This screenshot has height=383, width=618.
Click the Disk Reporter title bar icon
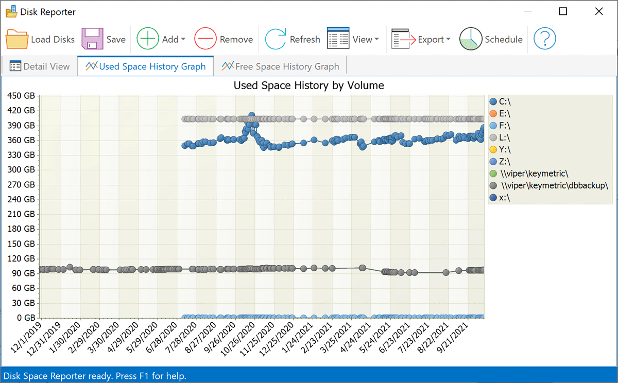point(11,11)
